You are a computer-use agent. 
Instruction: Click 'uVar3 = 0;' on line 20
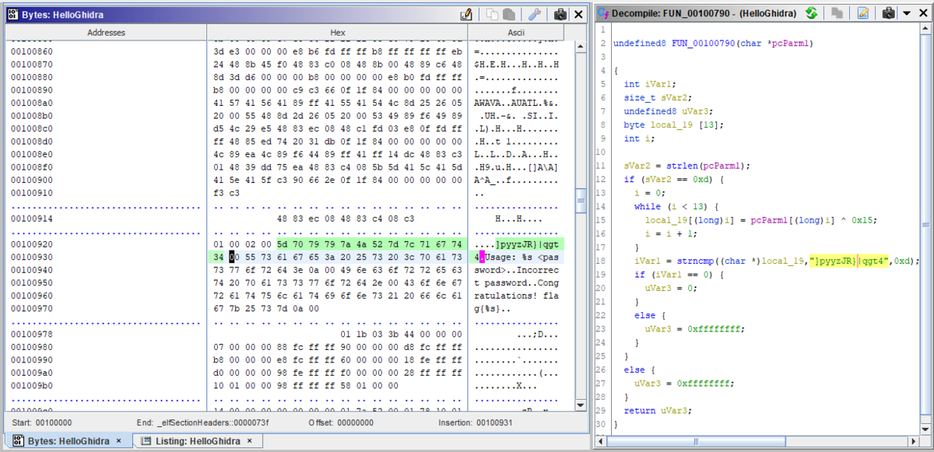(x=671, y=288)
